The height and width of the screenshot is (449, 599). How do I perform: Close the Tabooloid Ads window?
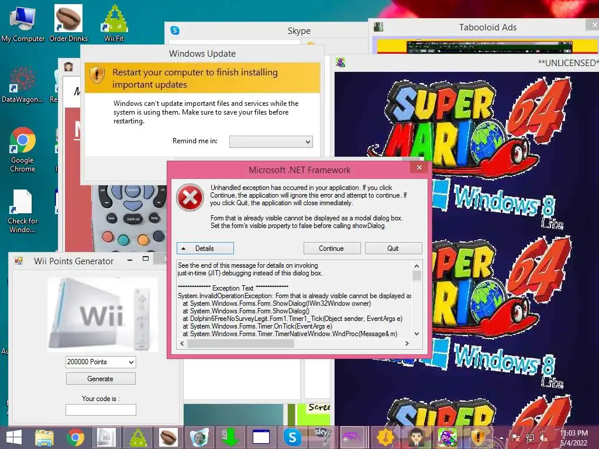tap(593, 25)
